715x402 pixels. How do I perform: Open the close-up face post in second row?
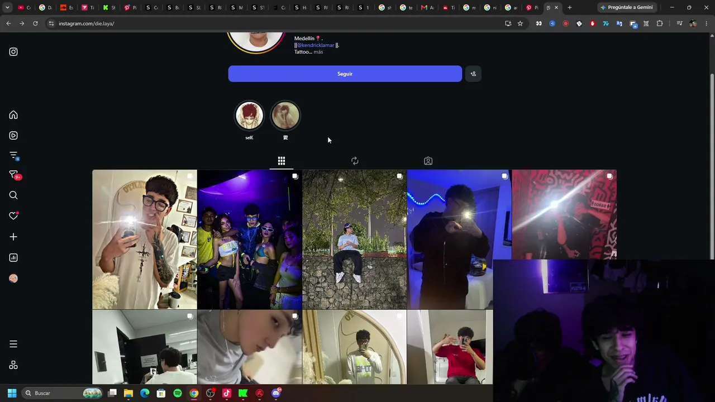[x=250, y=347]
